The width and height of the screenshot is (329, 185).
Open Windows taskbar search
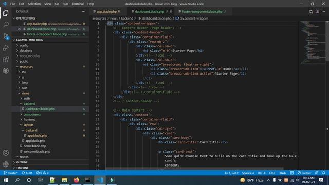[17, 180]
